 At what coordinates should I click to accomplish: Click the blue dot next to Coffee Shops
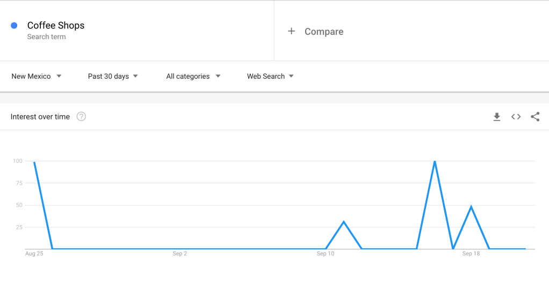15,26
